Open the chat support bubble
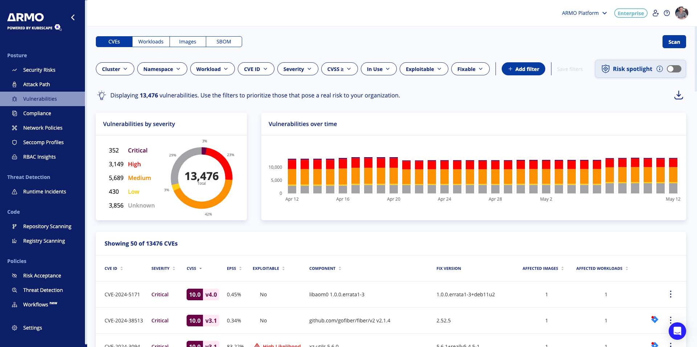697x347 pixels. click(677, 331)
